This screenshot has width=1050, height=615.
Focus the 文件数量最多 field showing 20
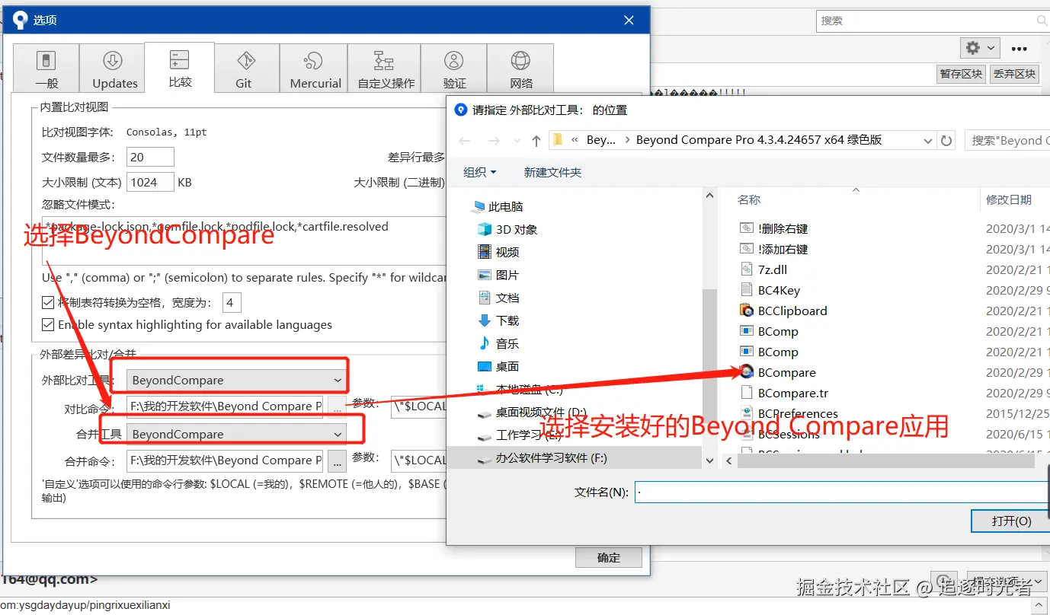[x=150, y=158]
